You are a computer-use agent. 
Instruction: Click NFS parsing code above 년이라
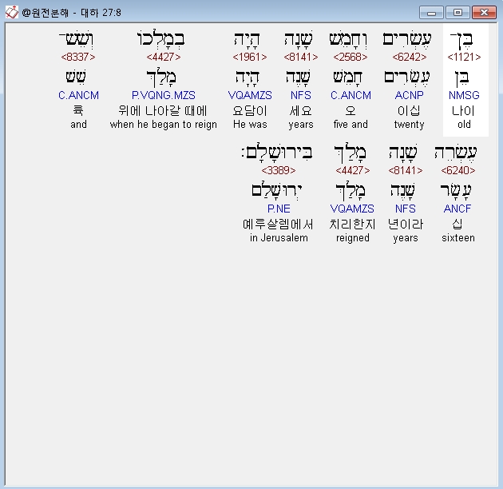click(406, 209)
